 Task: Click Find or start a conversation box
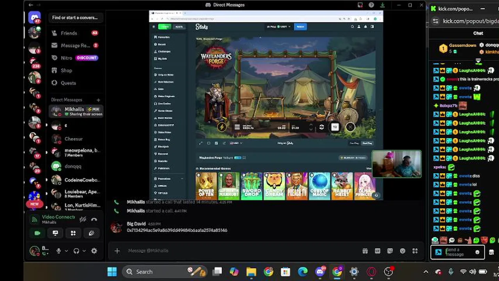pos(75,18)
